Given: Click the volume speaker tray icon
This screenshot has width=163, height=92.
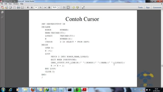Looking at the screenshot, I should [x=150, y=90].
